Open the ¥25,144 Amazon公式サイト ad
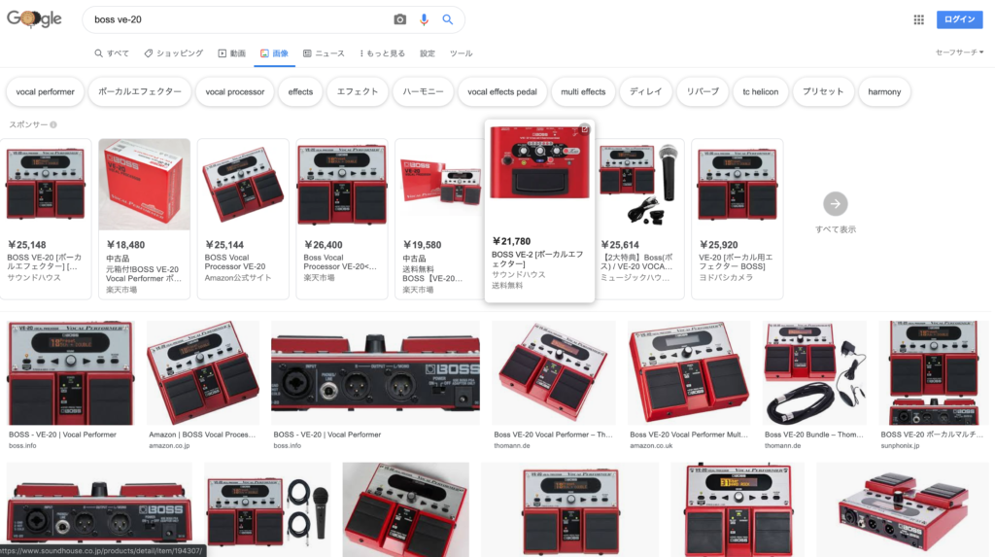995x557 pixels. coord(243,219)
